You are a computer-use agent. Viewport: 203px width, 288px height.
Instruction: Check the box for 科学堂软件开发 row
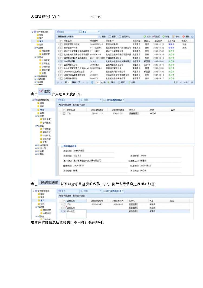(61, 48)
